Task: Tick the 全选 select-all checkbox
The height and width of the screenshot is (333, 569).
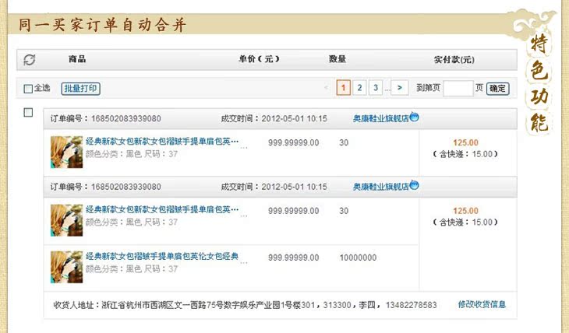Action: 28,89
